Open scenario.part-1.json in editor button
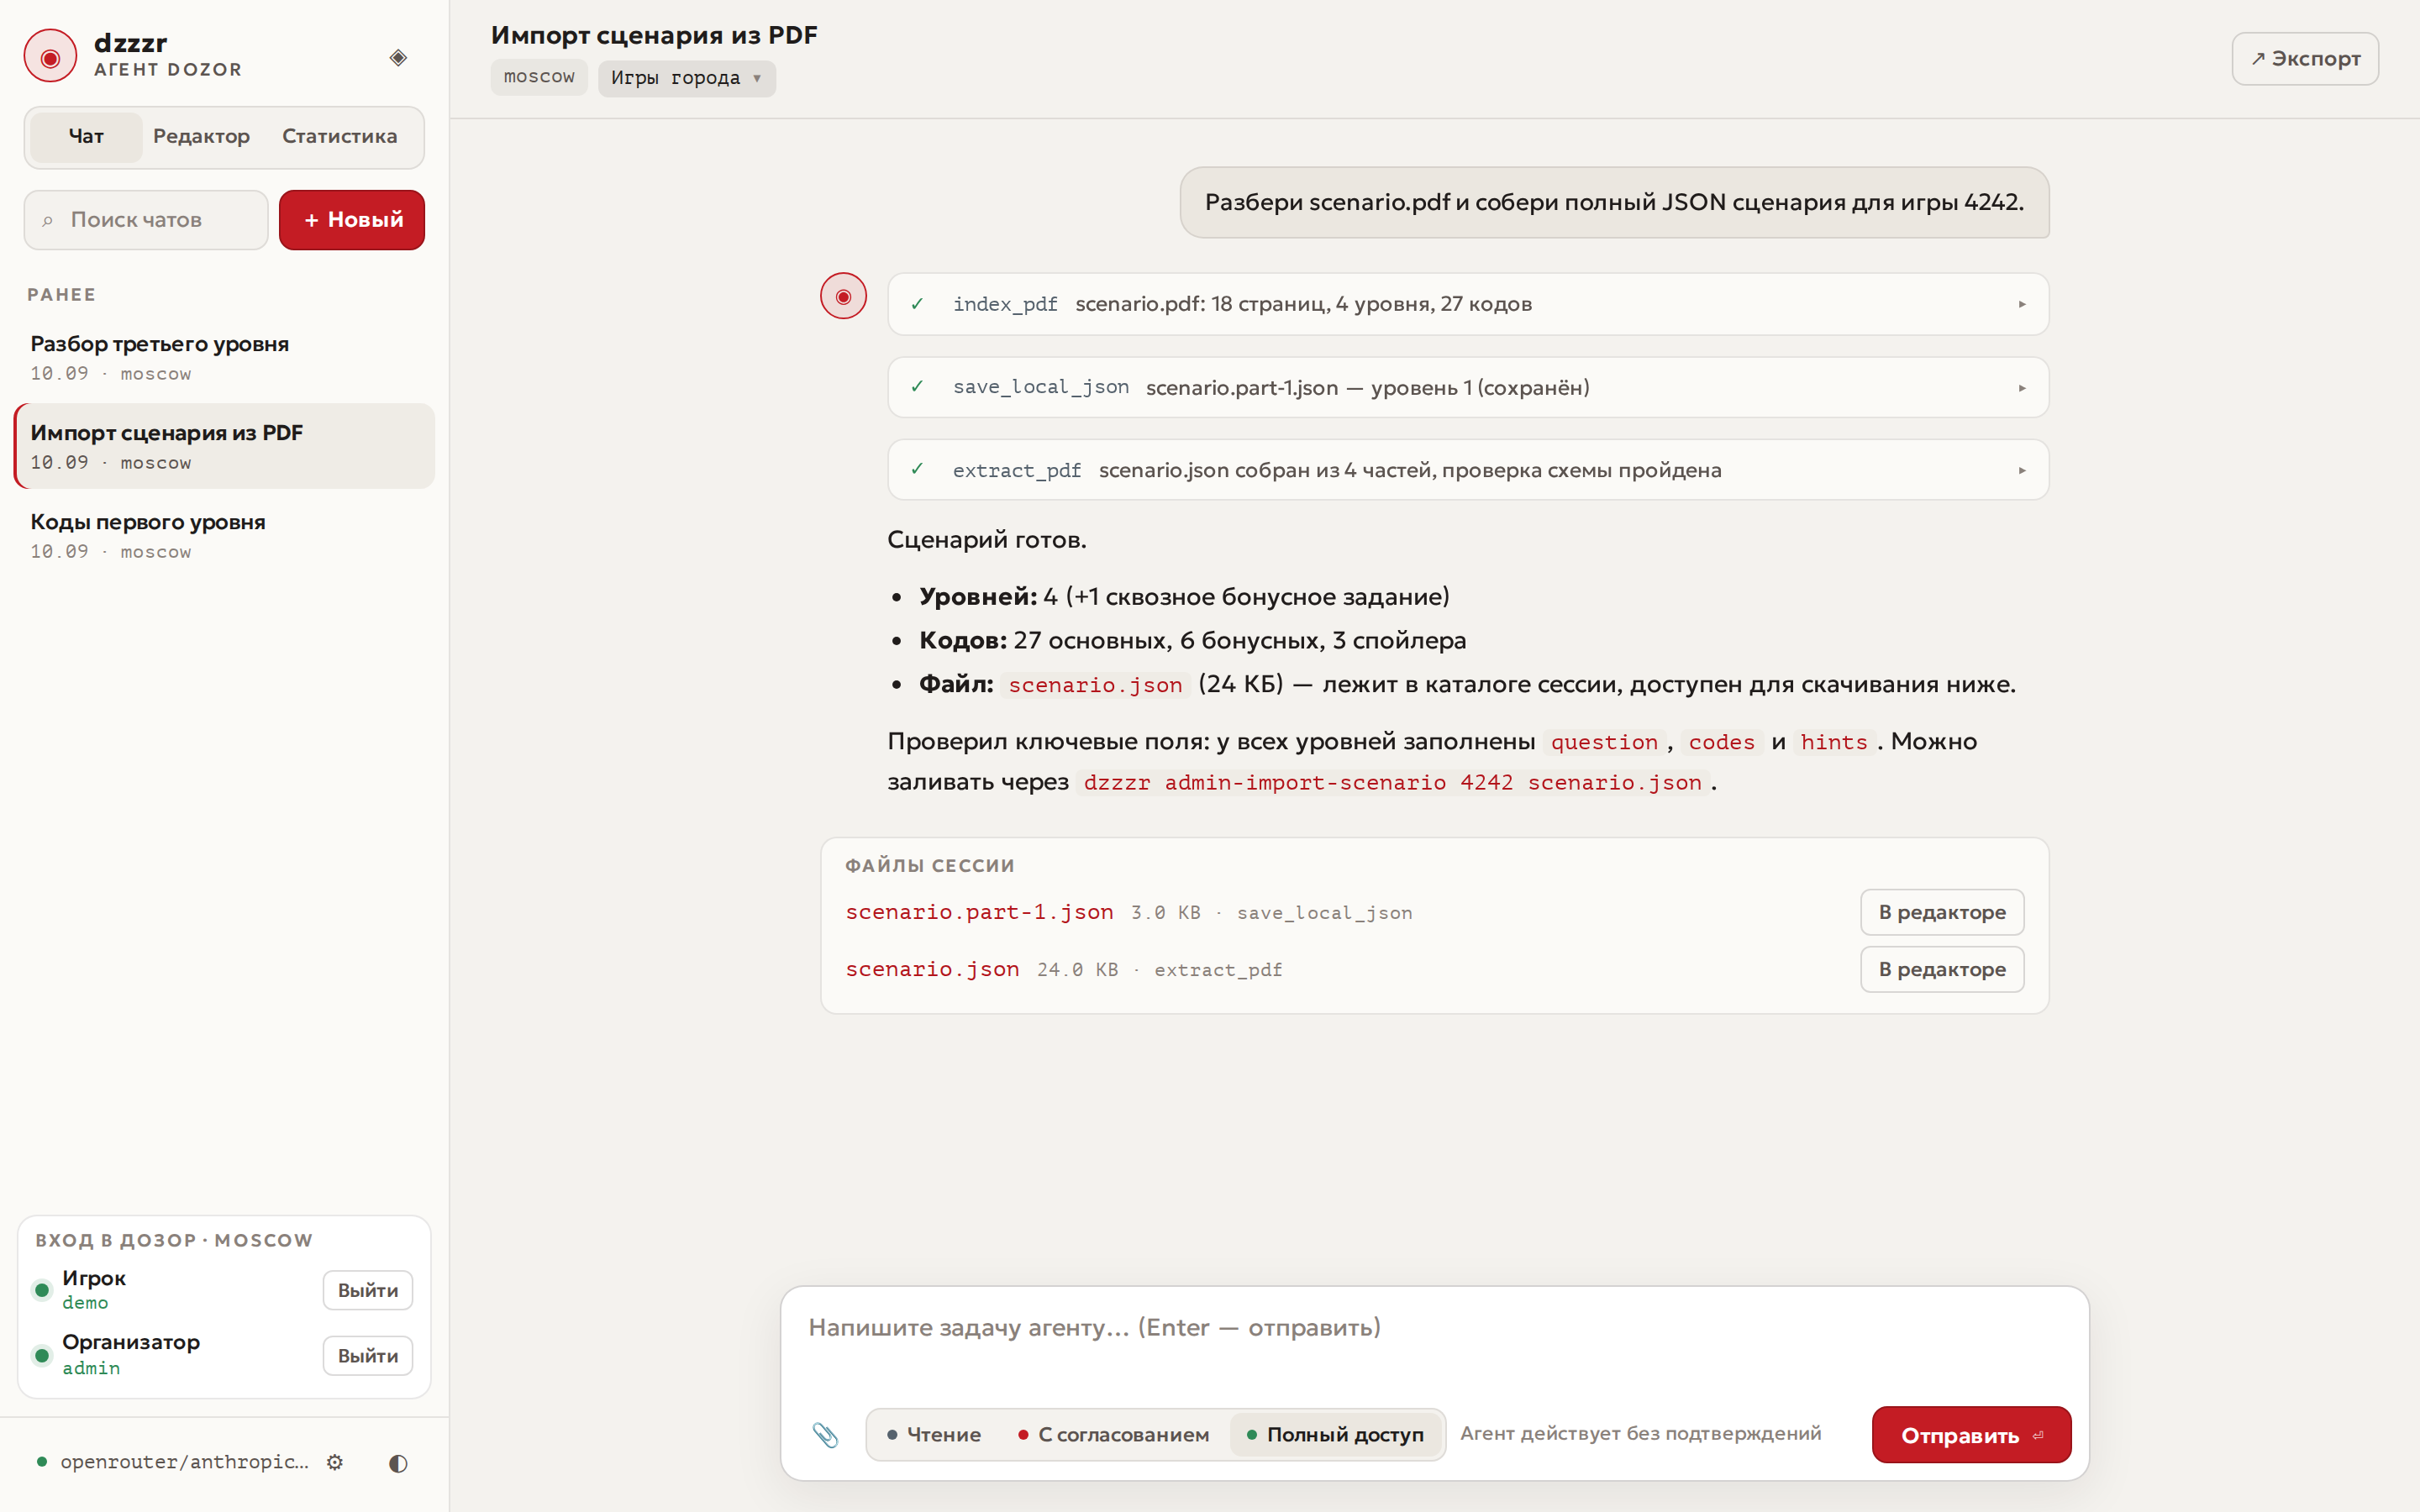This screenshot has height=1512, width=2420. pyautogui.click(x=1942, y=912)
